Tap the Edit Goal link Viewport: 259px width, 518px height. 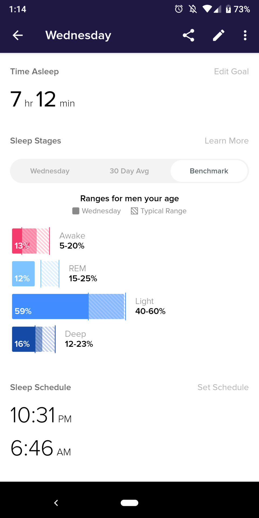tap(231, 71)
